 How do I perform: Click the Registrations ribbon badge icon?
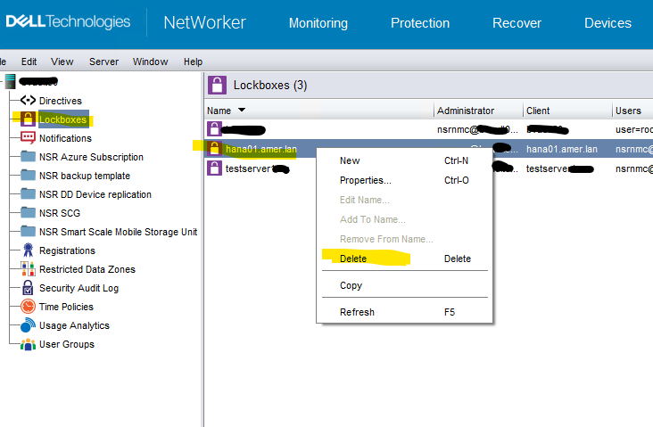point(28,250)
